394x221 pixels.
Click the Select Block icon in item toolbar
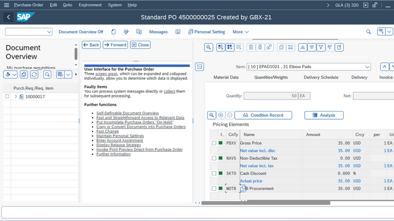pyautogui.click(x=230, y=47)
